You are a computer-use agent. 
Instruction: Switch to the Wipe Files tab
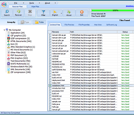point(35,7)
